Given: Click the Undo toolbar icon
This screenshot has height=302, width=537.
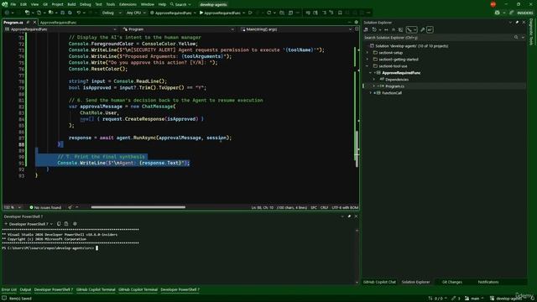Looking at the screenshot, I should coord(79,13).
